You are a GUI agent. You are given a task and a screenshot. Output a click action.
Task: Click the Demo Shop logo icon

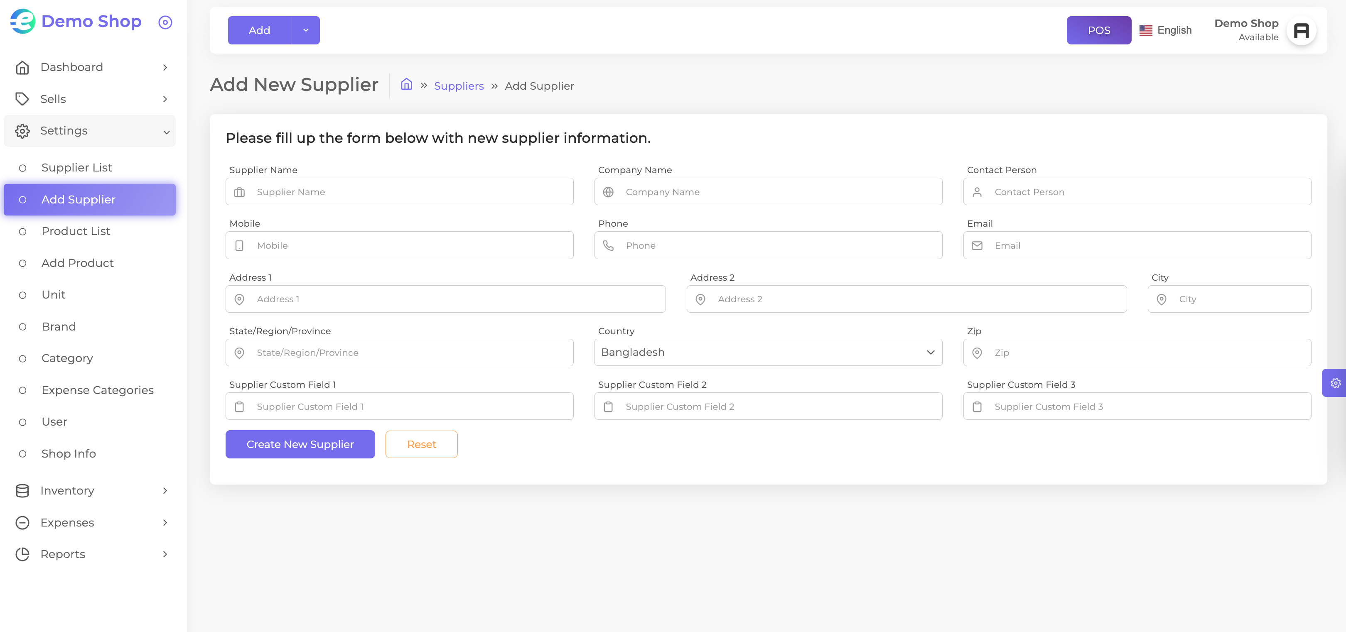coord(23,22)
